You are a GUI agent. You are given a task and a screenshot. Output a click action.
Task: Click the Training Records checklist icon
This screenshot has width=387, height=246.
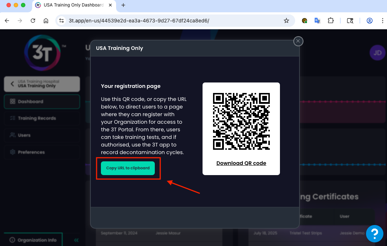click(x=13, y=118)
